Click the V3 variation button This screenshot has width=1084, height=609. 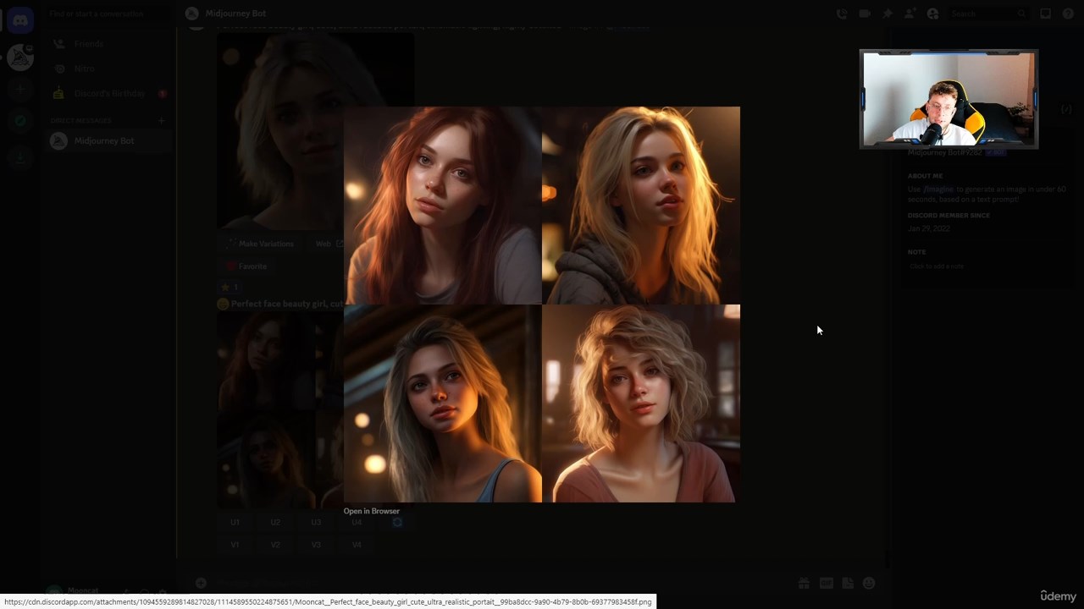click(x=316, y=545)
